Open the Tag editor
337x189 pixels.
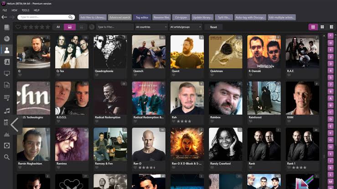point(142,17)
